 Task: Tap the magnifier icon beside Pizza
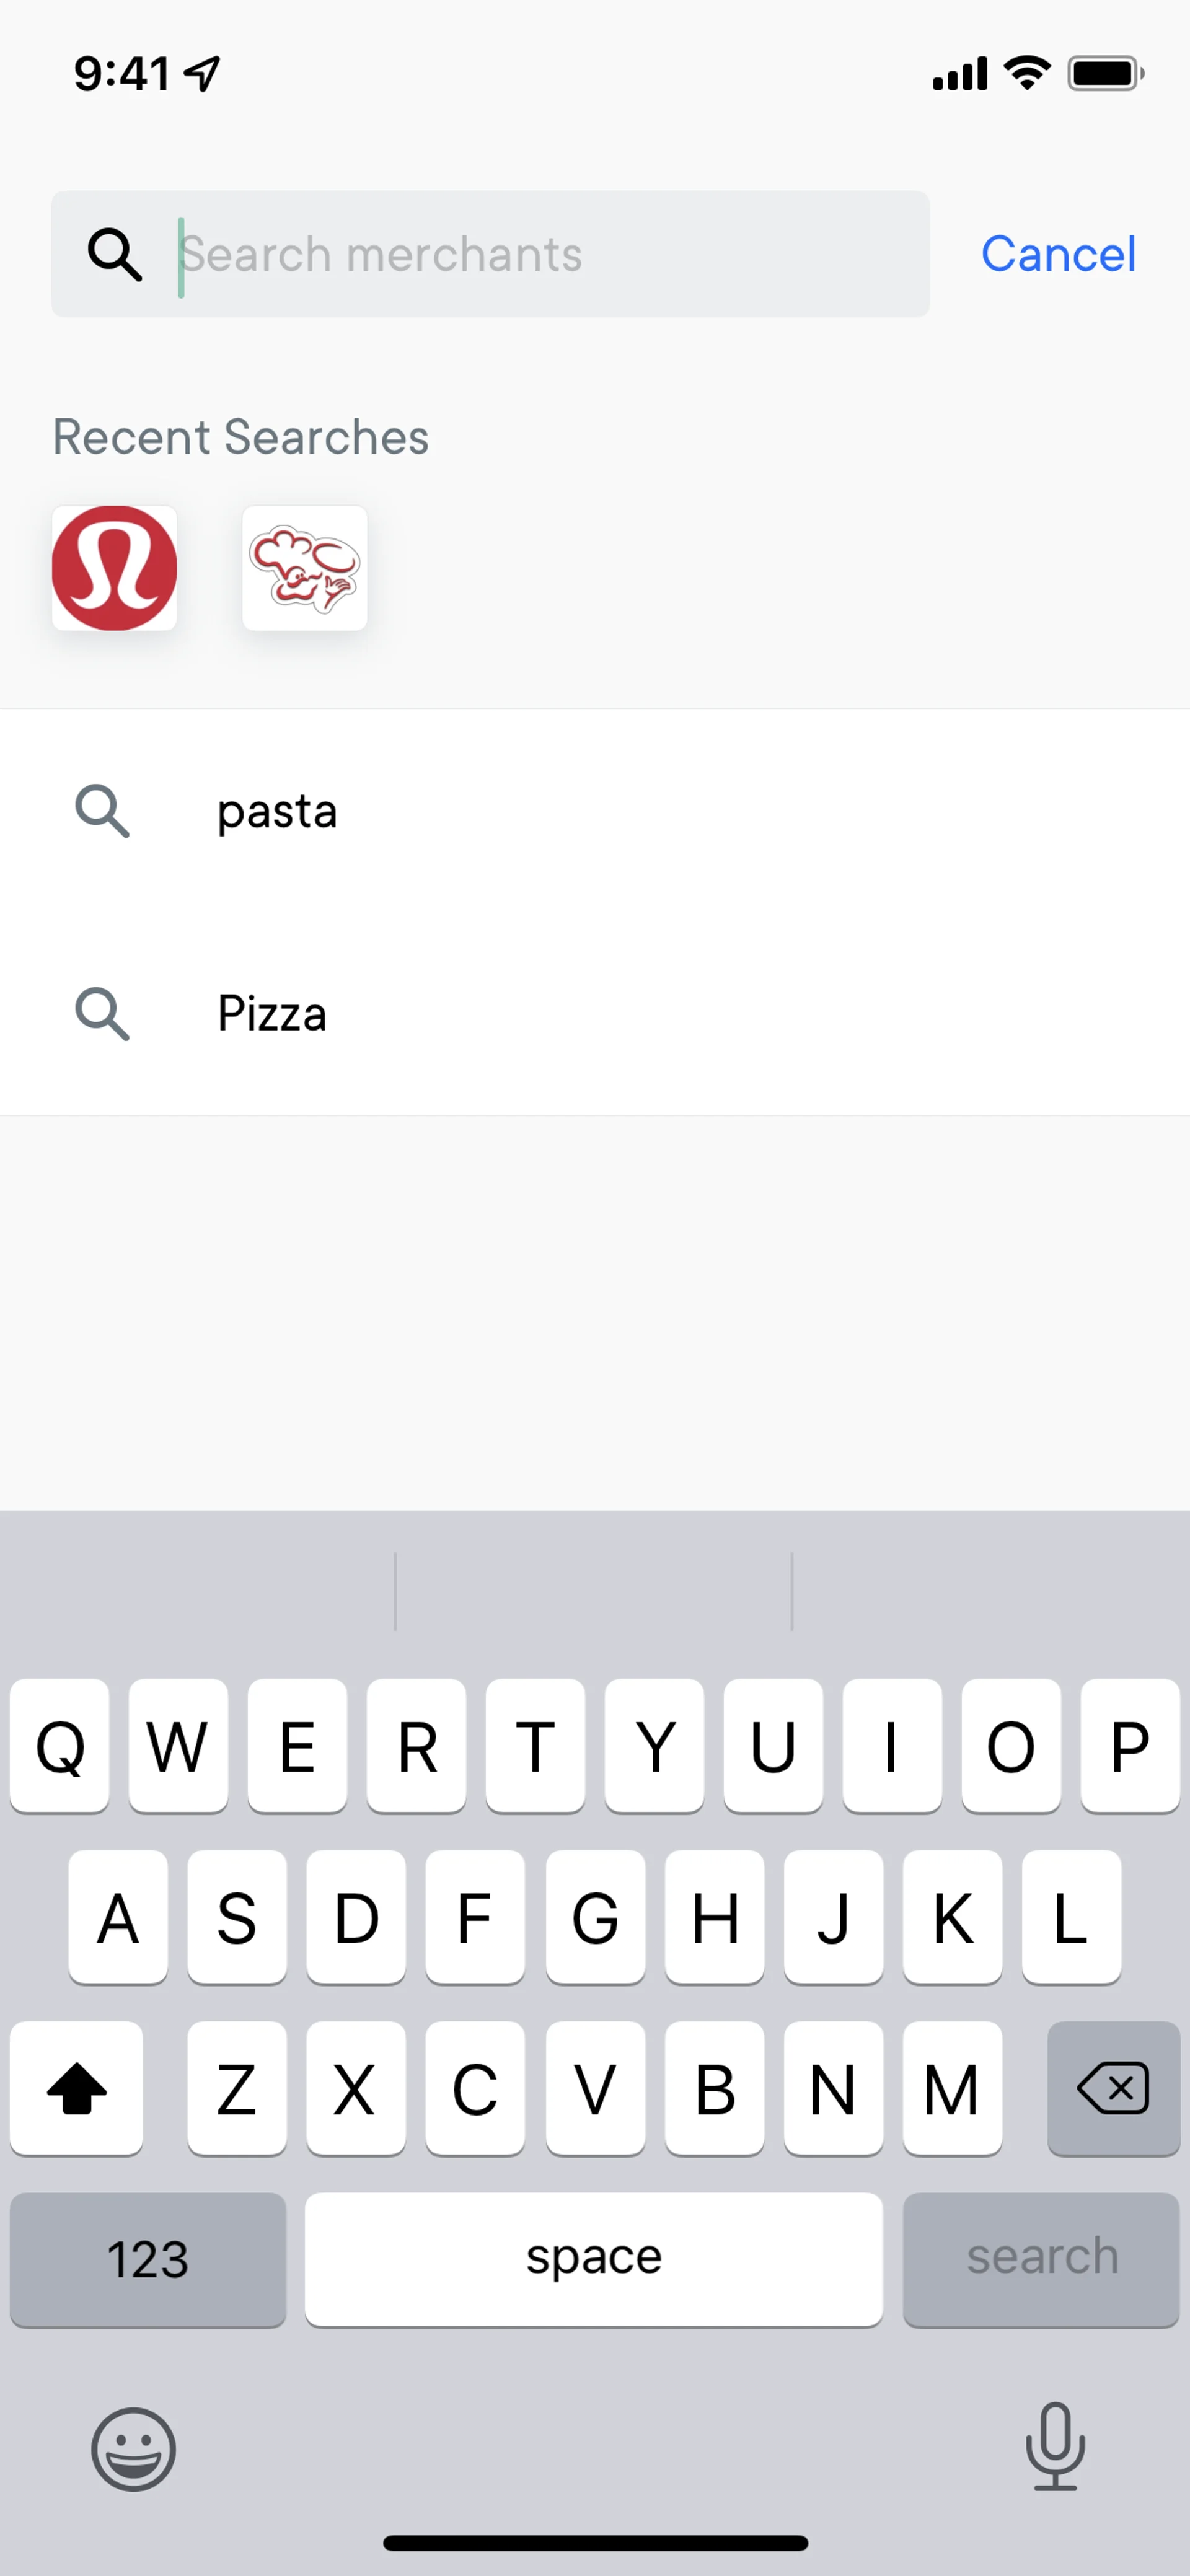click(102, 1014)
